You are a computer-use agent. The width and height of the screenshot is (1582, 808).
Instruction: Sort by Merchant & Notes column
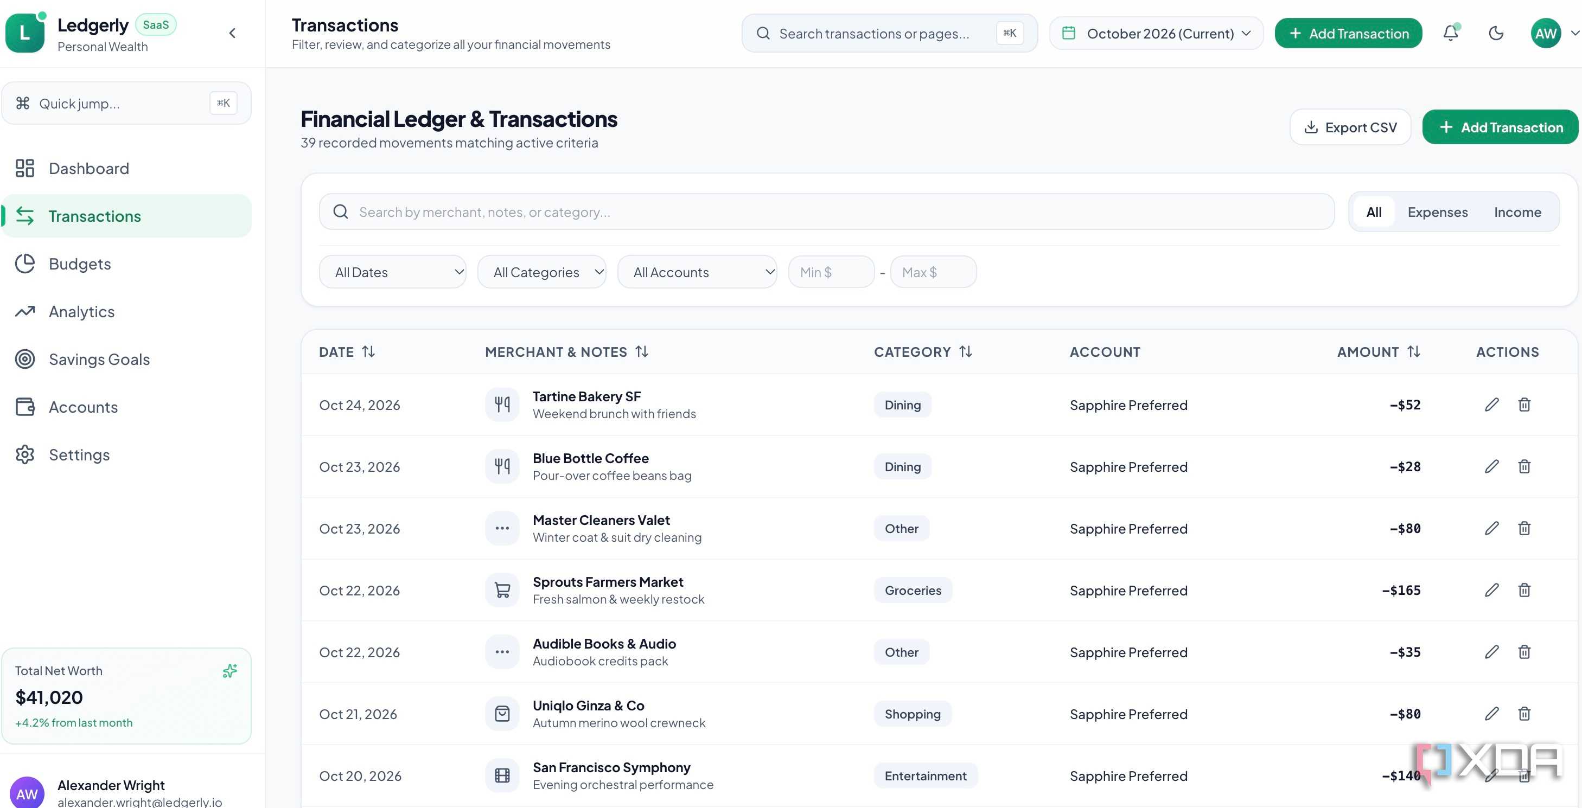(x=566, y=352)
